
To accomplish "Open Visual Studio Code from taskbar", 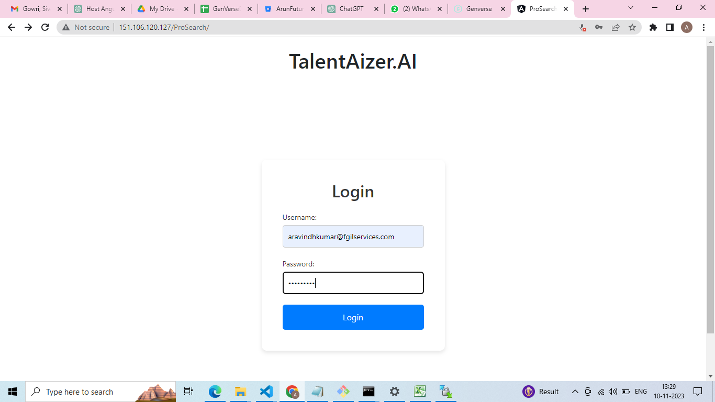I will [x=266, y=392].
